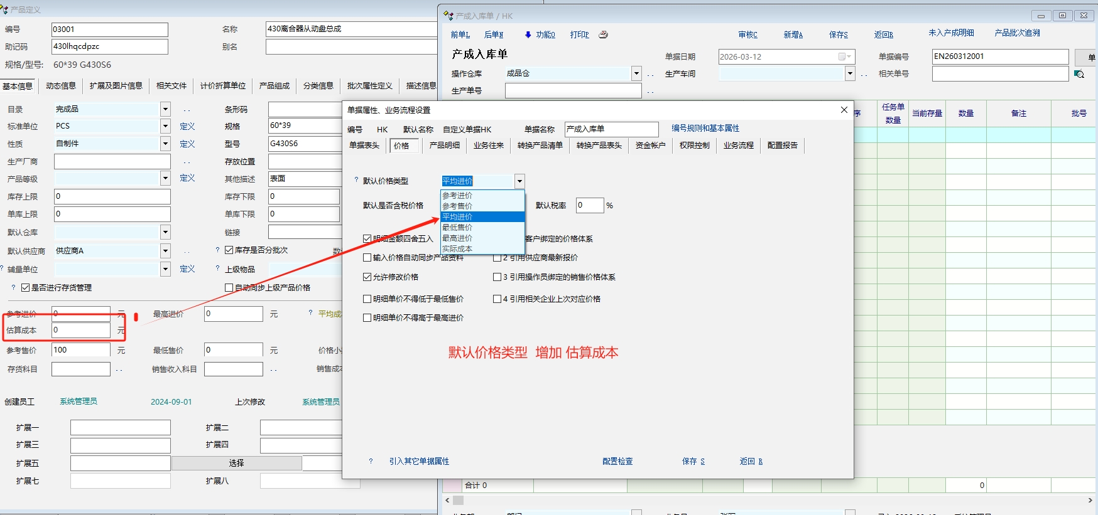Enable 明细单价不得低于最低售价 checkbox
1098x515 pixels.
(x=367, y=299)
